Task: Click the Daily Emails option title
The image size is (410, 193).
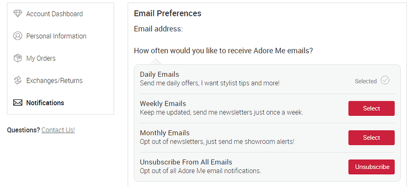Action: tap(159, 74)
